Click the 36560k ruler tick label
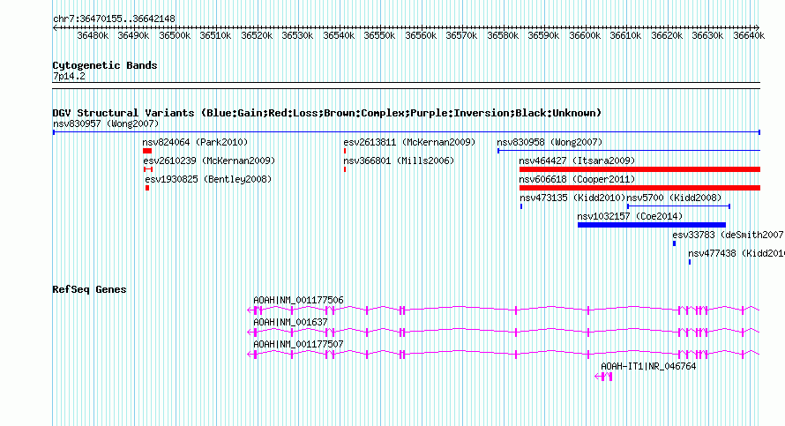Image resolution: width=785 pixels, height=426 pixels. point(421,35)
